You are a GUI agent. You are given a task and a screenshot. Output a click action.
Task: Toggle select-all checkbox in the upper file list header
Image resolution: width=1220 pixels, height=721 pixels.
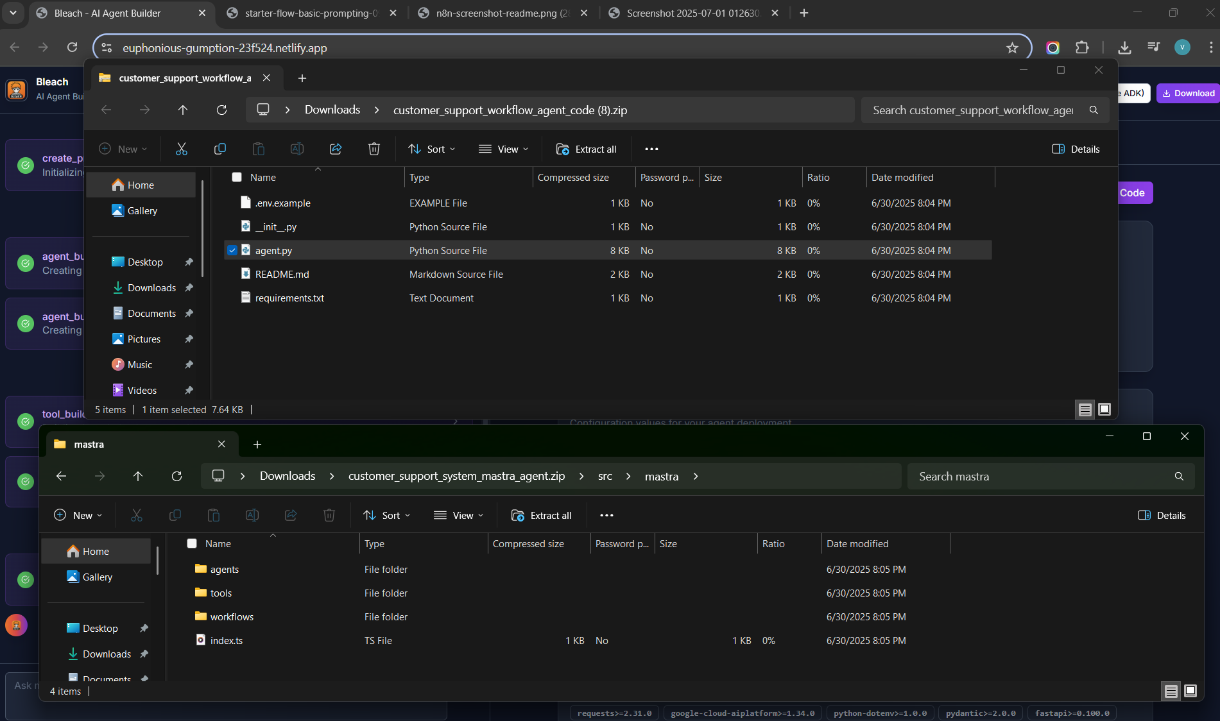pyautogui.click(x=237, y=177)
